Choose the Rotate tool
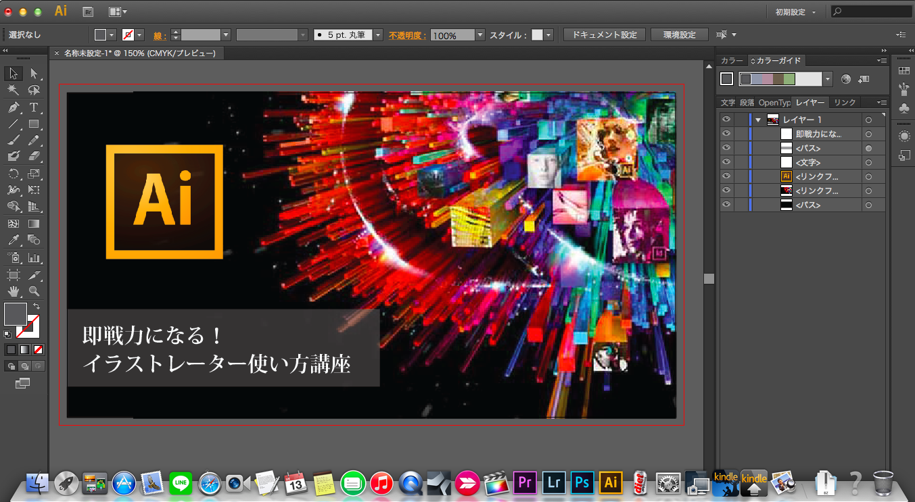Viewport: 915px width, 502px height. [14, 174]
